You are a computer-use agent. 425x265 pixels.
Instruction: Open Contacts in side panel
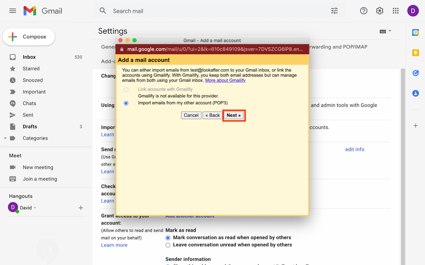[415, 93]
